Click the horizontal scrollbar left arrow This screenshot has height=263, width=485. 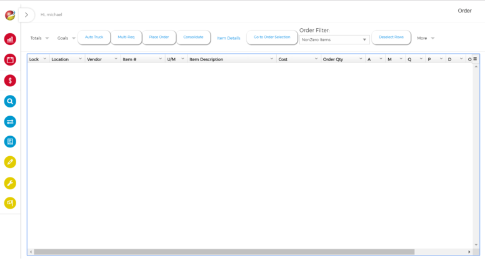31,252
